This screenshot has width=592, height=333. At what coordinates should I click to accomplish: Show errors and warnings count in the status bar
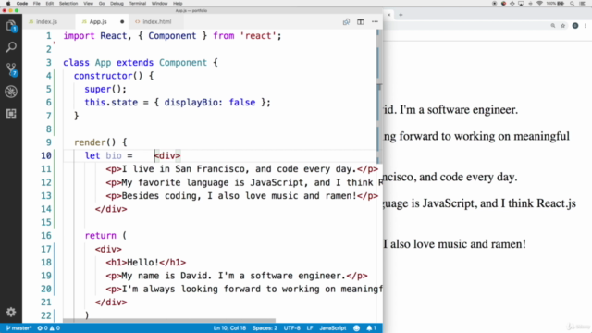tap(48, 328)
